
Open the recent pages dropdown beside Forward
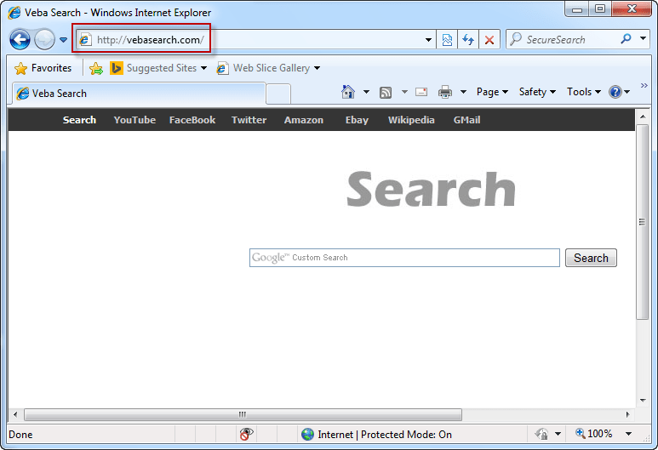63,40
